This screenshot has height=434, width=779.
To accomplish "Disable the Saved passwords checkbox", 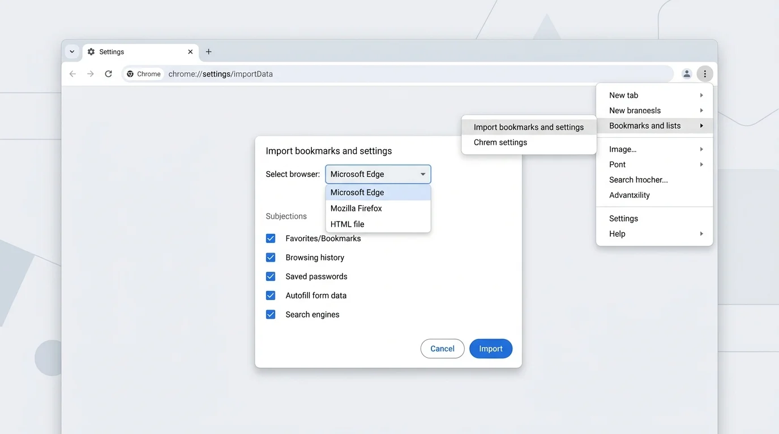I will point(271,276).
